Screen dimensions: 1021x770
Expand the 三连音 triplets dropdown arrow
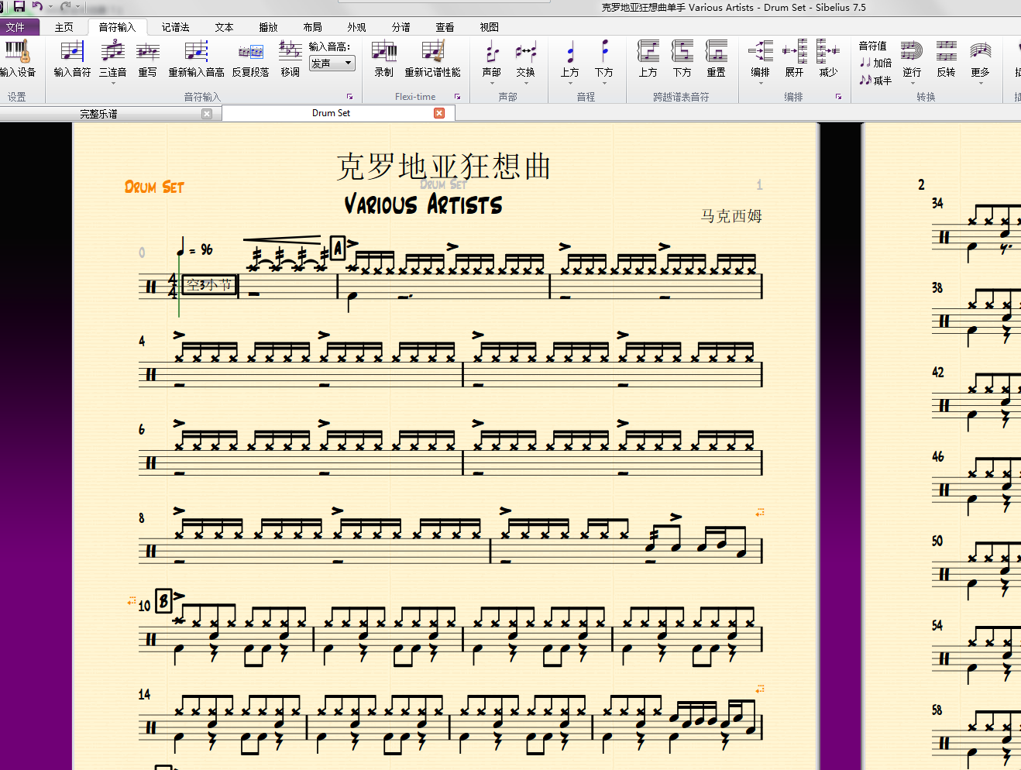point(113,83)
